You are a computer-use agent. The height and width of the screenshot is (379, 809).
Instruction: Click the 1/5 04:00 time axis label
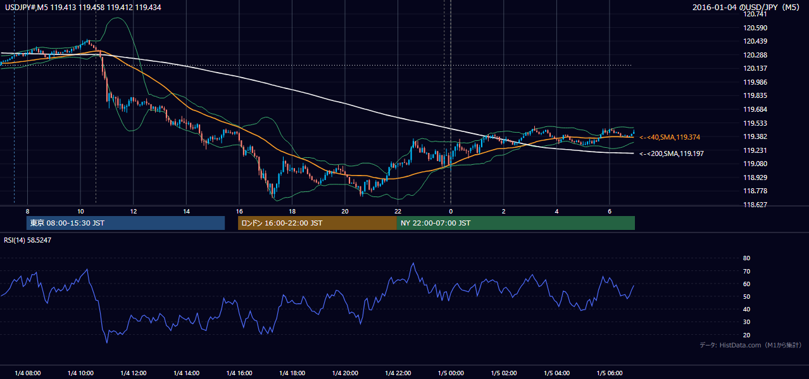556,373
